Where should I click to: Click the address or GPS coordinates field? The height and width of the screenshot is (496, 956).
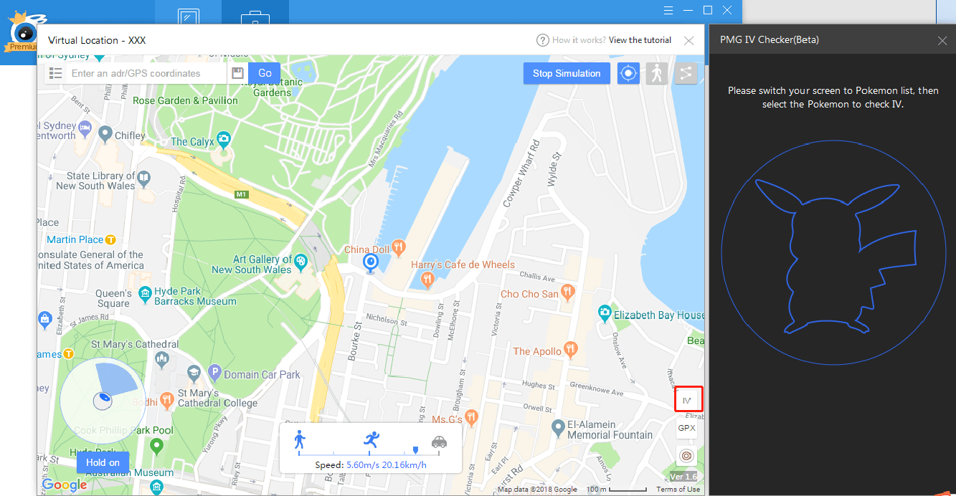(147, 73)
